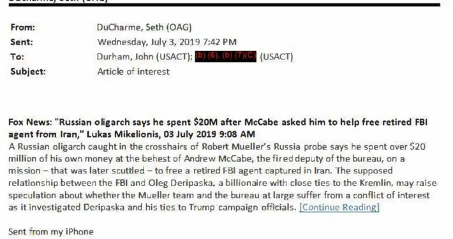Click recipient Durham, John (USACT)

pyautogui.click(x=145, y=57)
